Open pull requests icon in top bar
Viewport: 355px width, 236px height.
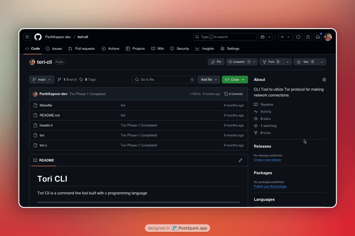coord(308,37)
